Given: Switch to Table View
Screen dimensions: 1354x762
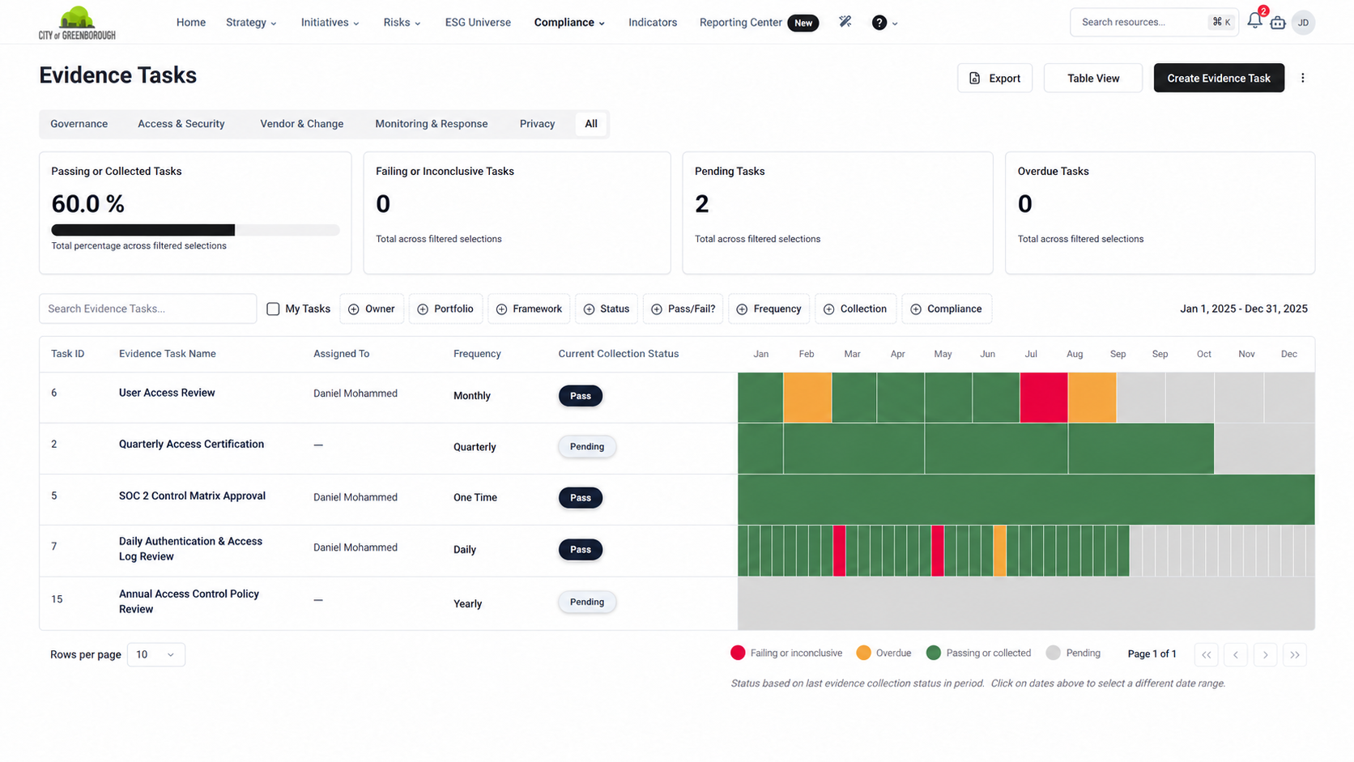Looking at the screenshot, I should (1093, 78).
